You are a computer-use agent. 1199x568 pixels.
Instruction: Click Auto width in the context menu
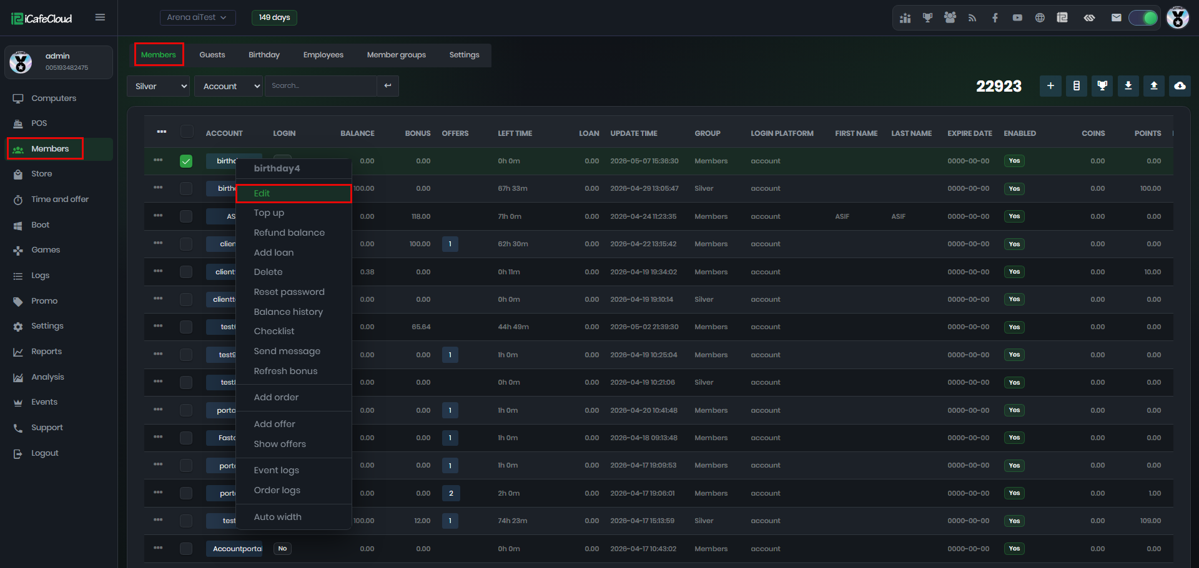294,517
